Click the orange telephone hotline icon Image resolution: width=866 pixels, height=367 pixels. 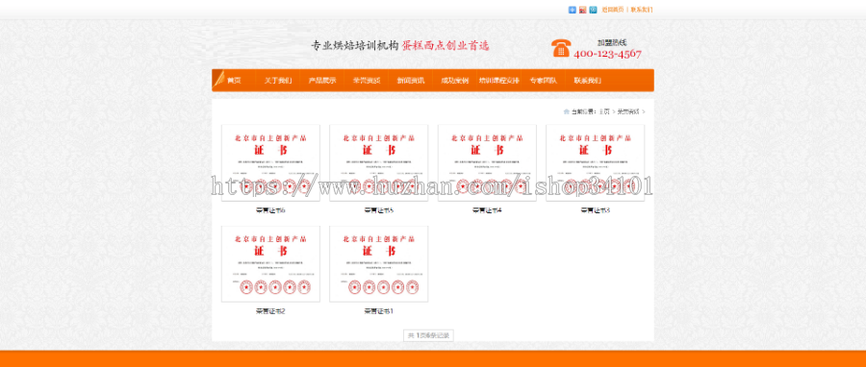[x=560, y=48]
